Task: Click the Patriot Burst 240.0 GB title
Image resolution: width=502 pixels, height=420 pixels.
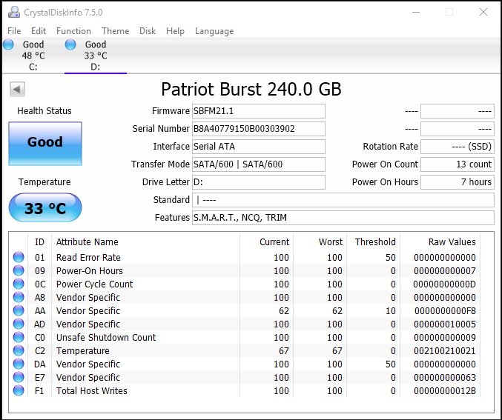Action: (x=251, y=89)
